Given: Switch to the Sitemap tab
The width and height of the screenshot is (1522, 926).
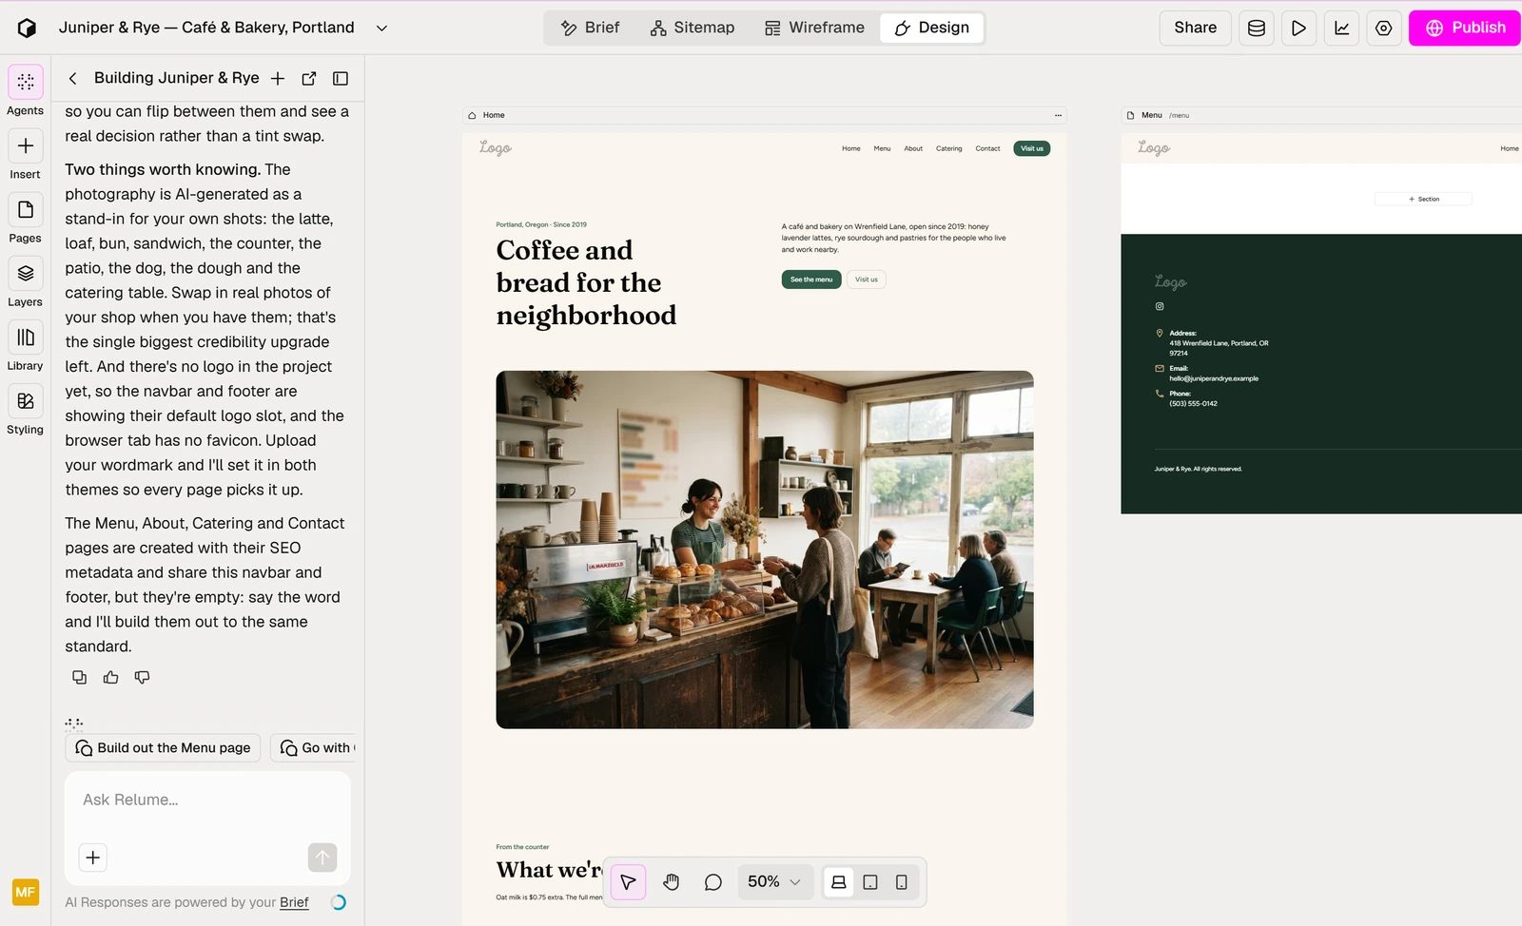Looking at the screenshot, I should [693, 28].
